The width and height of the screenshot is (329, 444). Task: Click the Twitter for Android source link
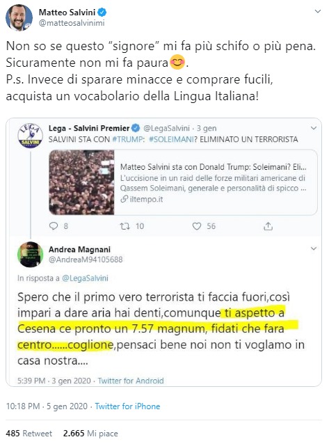coord(131,381)
